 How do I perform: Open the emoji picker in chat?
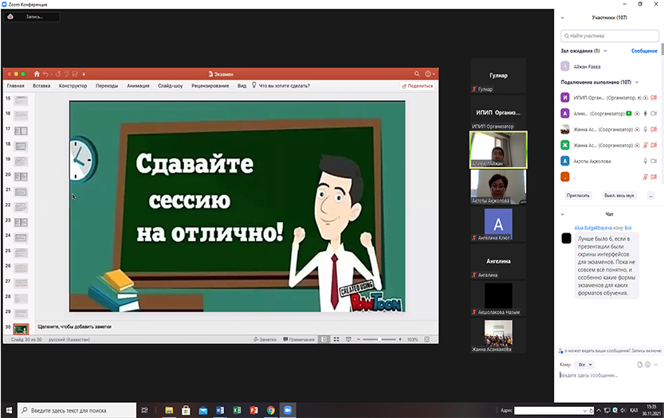coord(647,365)
